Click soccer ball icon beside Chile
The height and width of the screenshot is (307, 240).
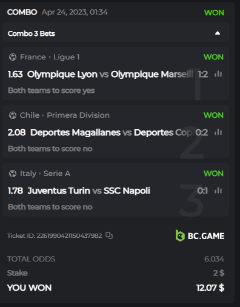[13, 115]
